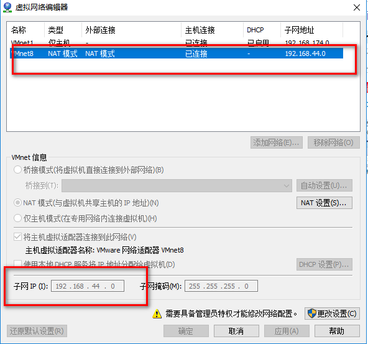
Task: Toggle 将主机虚拟适配器连接到此网络 checkbox
Action: pyautogui.click(x=18, y=237)
